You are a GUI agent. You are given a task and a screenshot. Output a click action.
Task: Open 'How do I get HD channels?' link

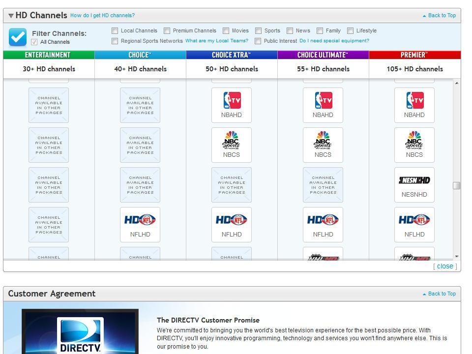click(x=102, y=16)
